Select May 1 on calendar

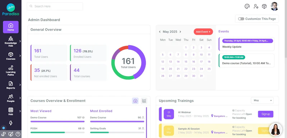coord(186,48)
